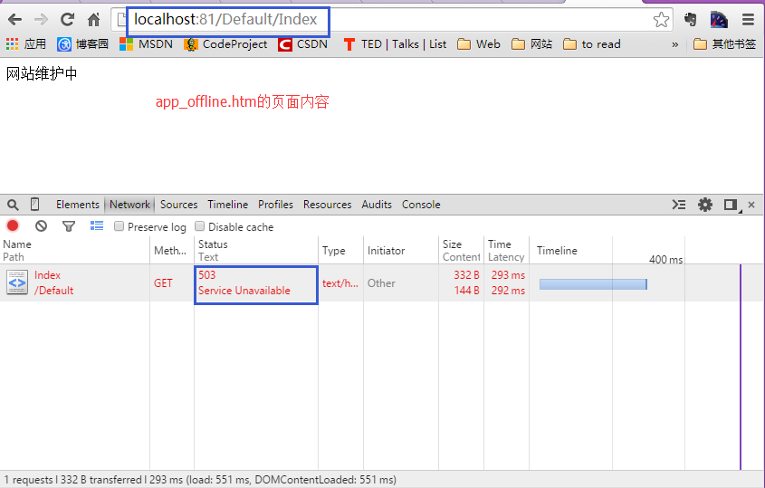Reload the page with the refresh icon
Image resolution: width=765 pixels, height=488 pixels.
click(x=67, y=20)
